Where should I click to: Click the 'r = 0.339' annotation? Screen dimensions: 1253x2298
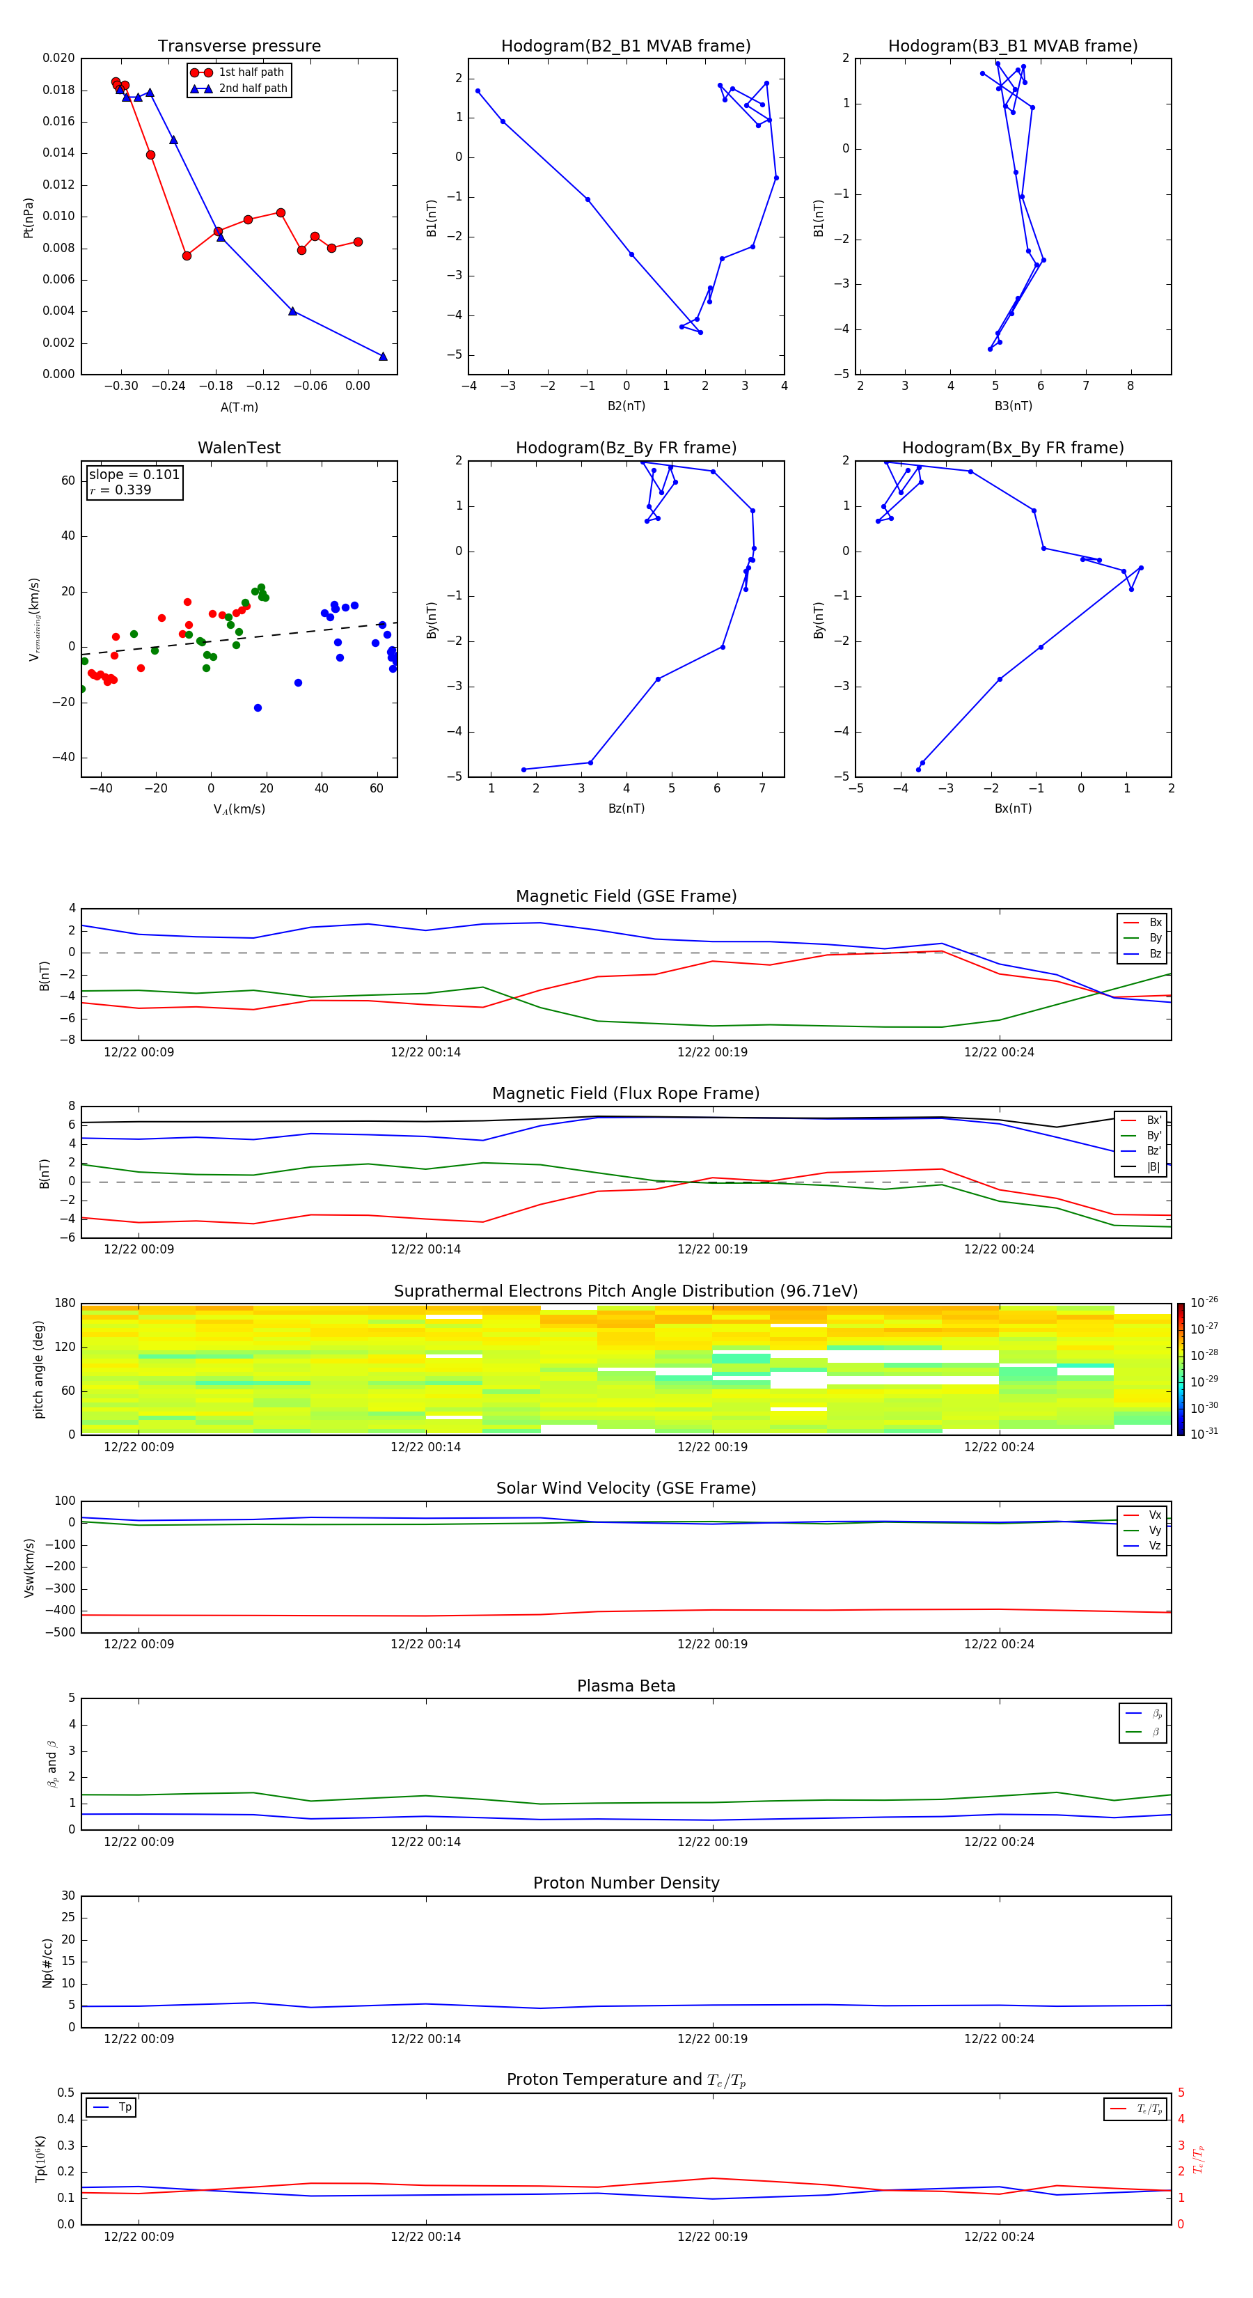click(120, 490)
